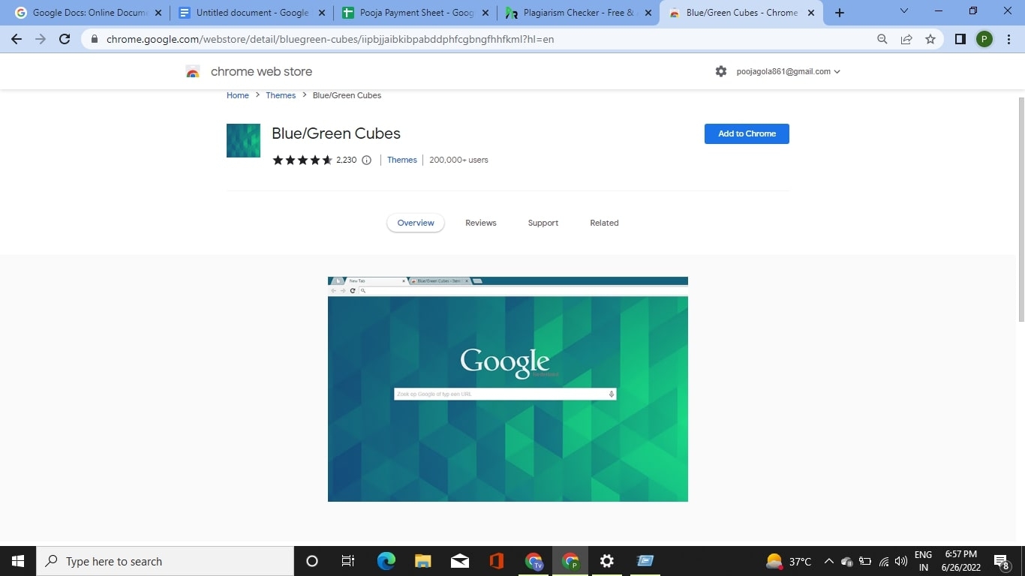Screen dimensions: 1025x576
Task: Open the Related tab
Action: 604,223
